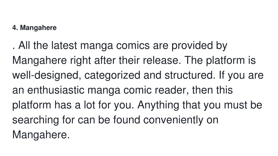Click the word "conveniently"
The image size is (278, 156).
click(173, 120)
